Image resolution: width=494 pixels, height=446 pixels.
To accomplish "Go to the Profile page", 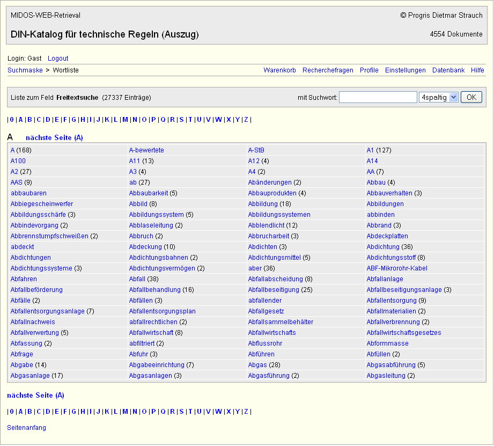I will coord(369,70).
